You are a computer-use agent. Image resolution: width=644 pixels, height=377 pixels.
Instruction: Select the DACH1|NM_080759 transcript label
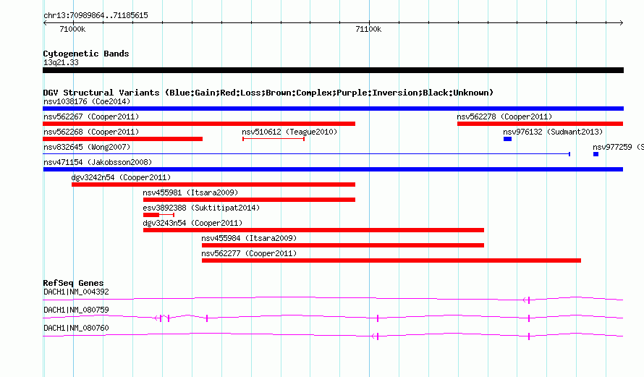pyautogui.click(x=77, y=310)
